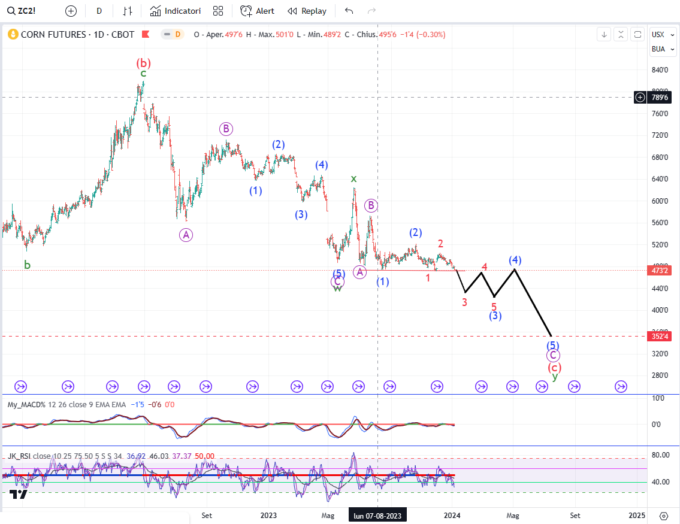The width and height of the screenshot is (680, 524).
Task: Click the 2024 time axis label
Action: pyautogui.click(x=452, y=516)
